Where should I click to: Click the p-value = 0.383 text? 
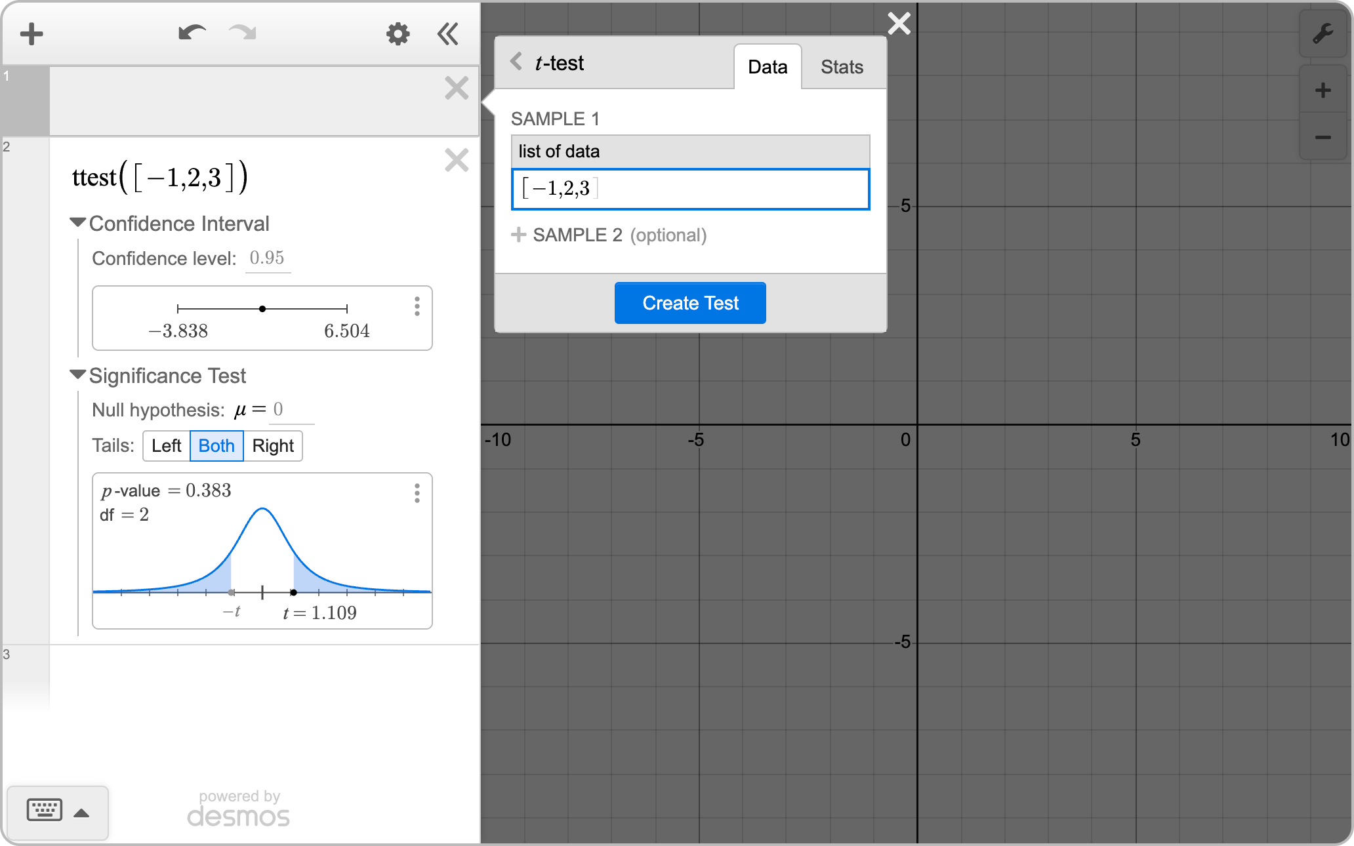[166, 491]
